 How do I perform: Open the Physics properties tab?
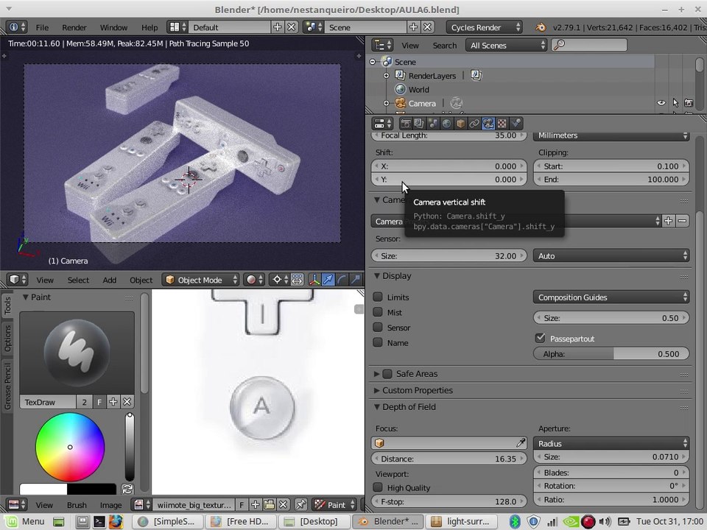pyautogui.click(x=516, y=124)
